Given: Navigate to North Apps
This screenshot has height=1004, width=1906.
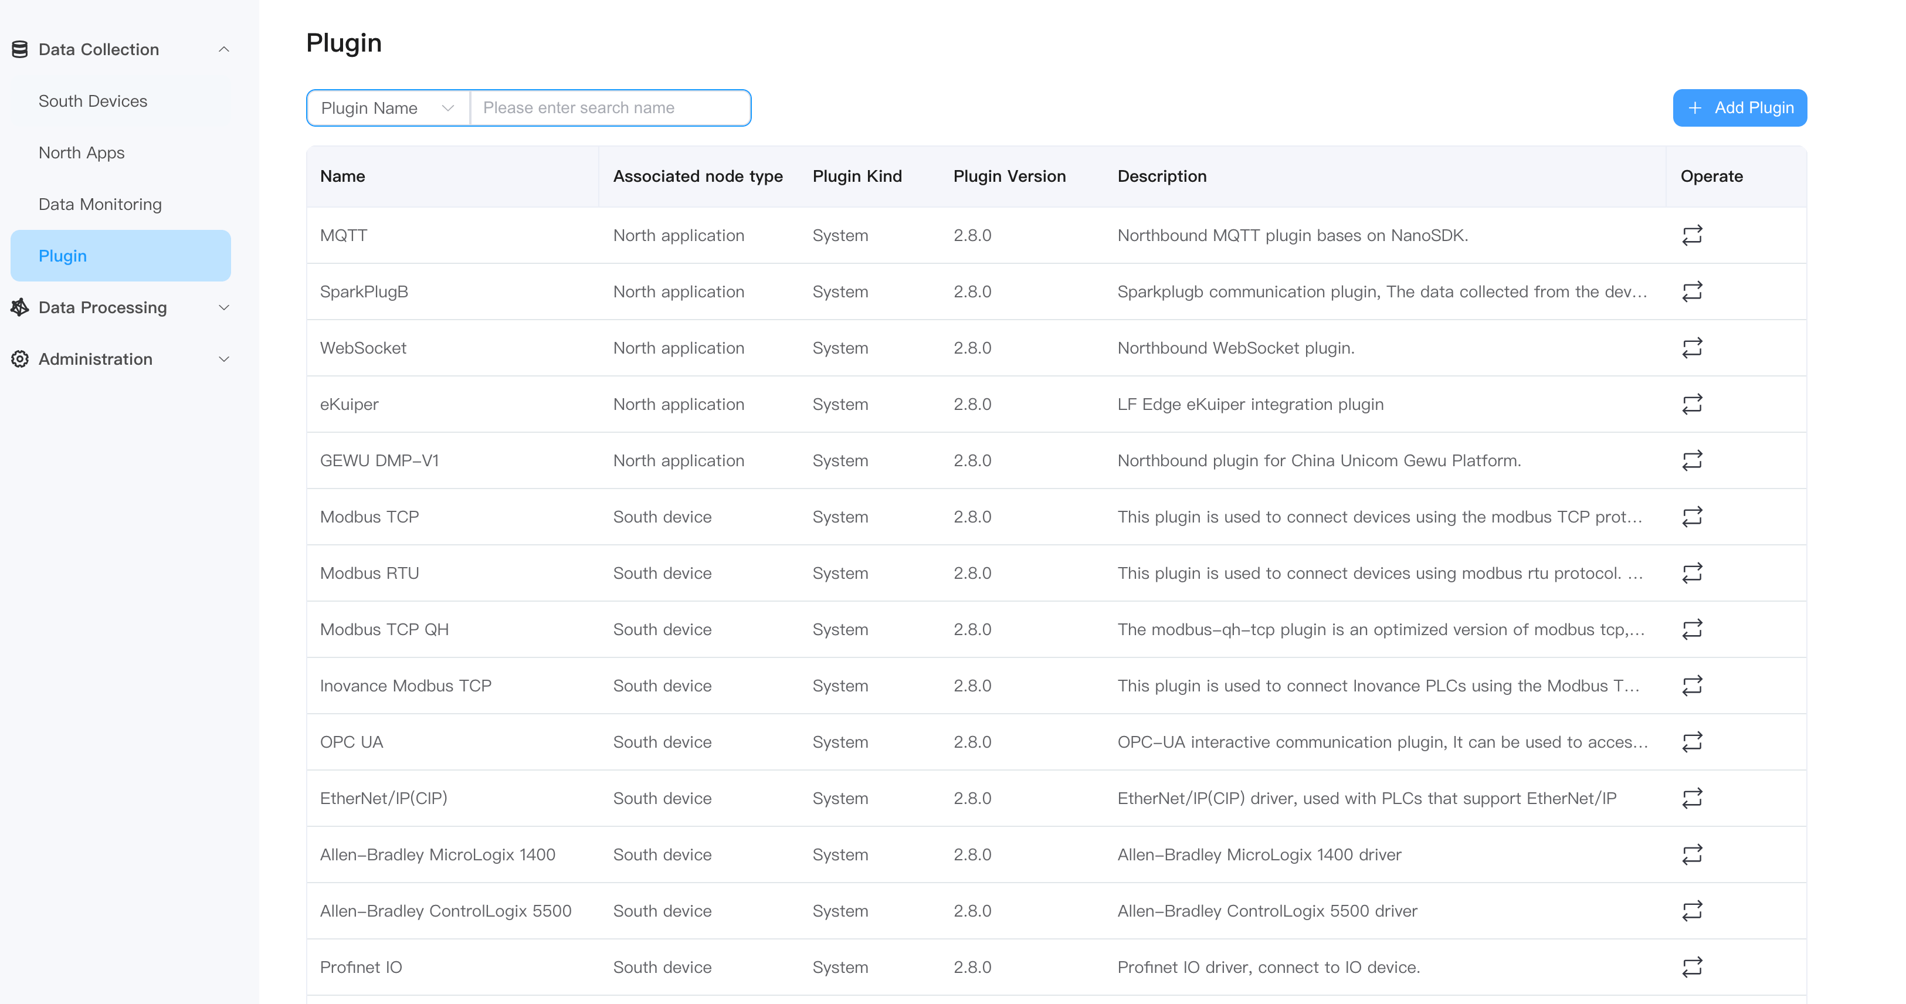Looking at the screenshot, I should click(x=82, y=152).
